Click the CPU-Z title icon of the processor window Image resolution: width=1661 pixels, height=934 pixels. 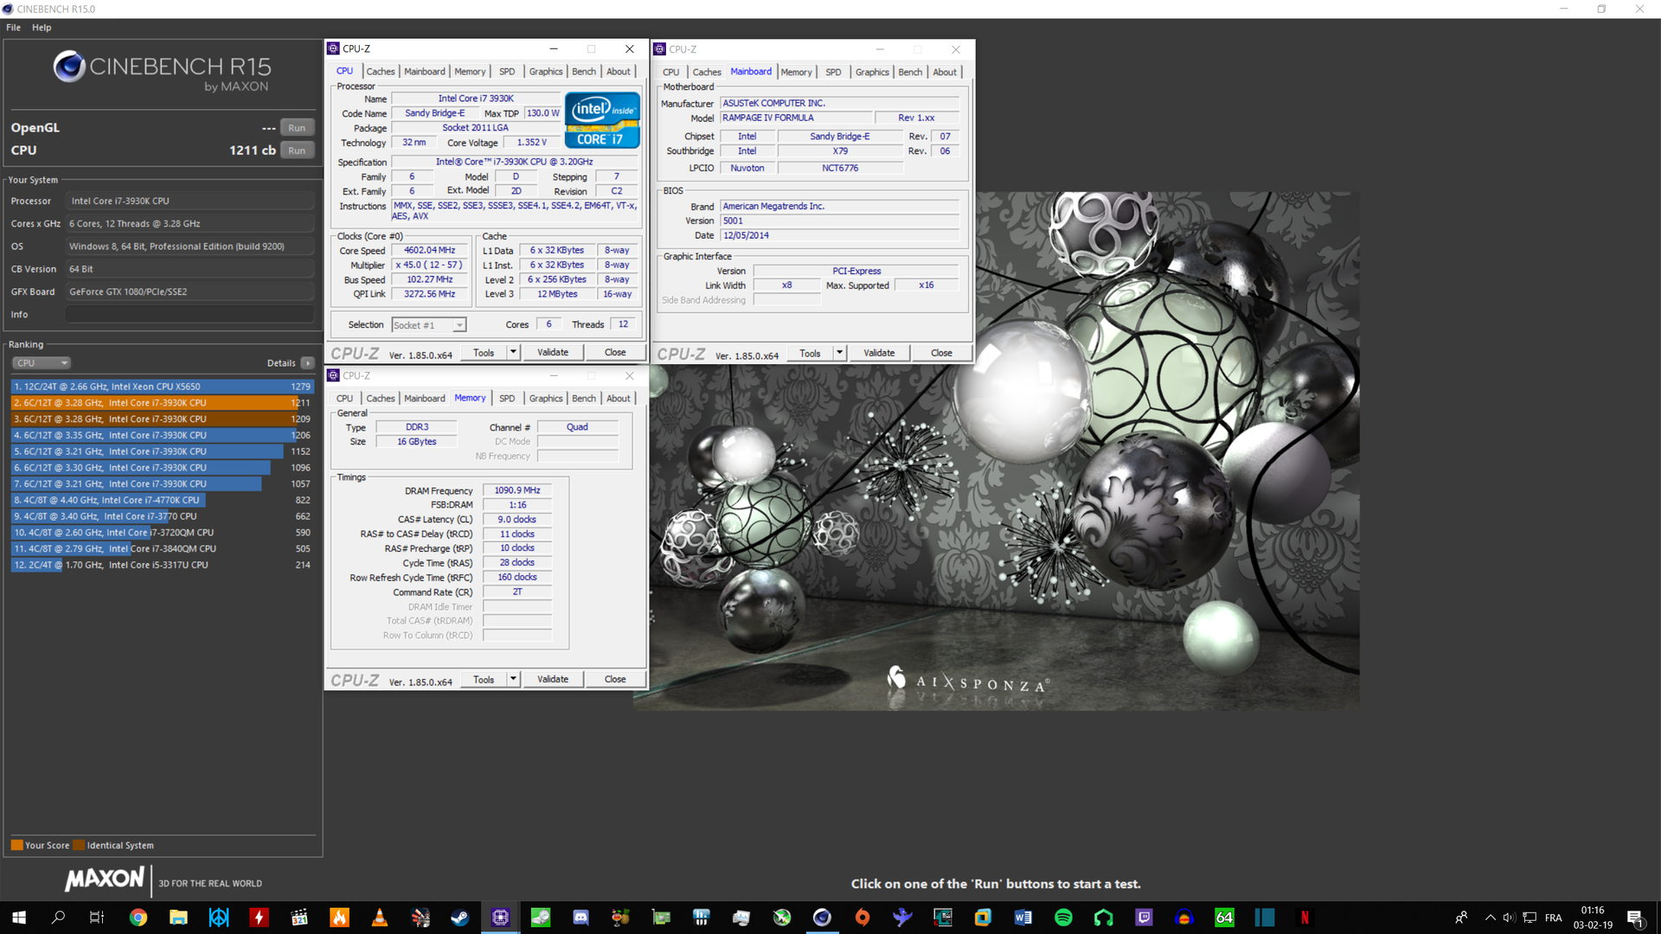(333, 48)
